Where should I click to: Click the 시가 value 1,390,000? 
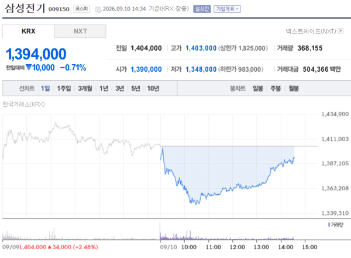click(146, 69)
